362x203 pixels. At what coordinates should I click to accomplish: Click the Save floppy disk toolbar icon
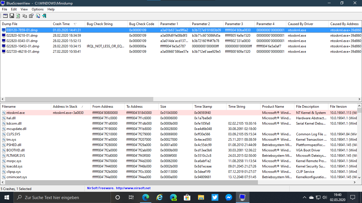[12, 16]
